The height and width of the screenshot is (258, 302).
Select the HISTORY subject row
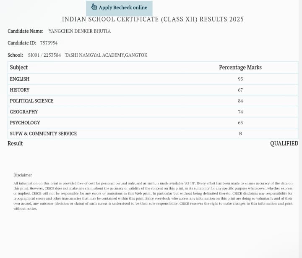(20, 90)
